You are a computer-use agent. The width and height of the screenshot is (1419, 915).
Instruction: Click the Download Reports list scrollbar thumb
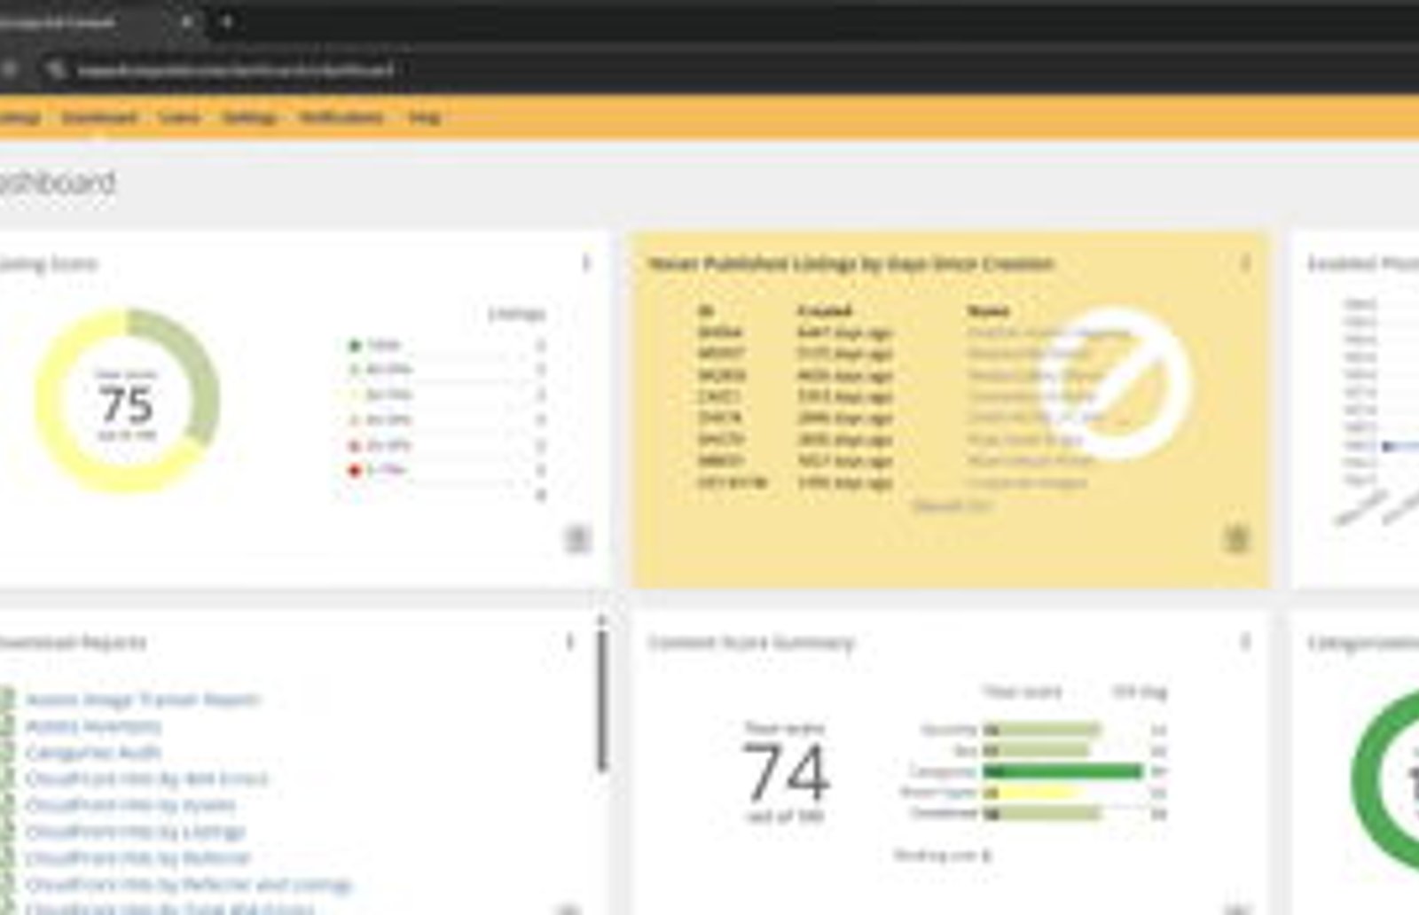(x=602, y=700)
